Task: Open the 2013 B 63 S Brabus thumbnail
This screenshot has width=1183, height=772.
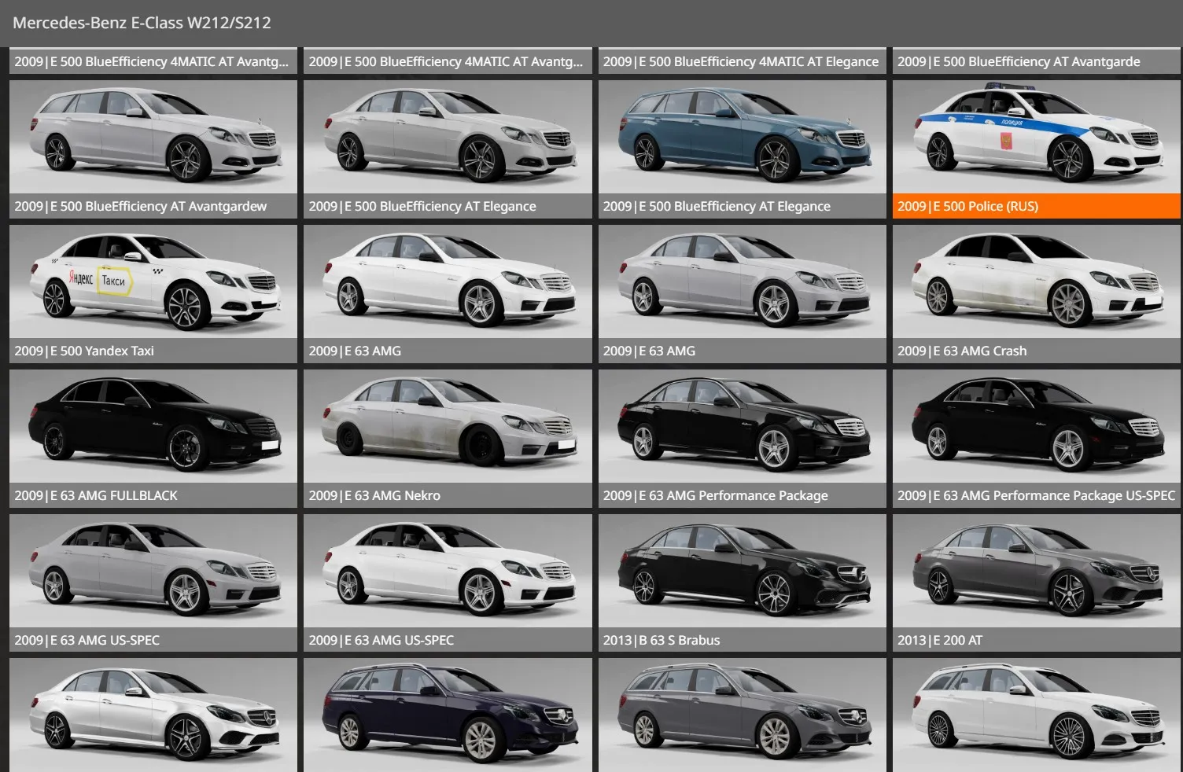Action: pyautogui.click(x=742, y=571)
